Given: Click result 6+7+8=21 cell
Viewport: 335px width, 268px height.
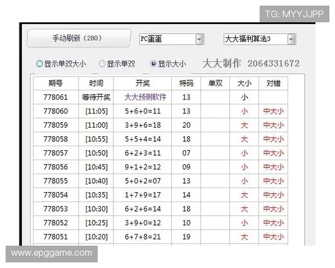Looking at the screenshot, I should point(142,237).
